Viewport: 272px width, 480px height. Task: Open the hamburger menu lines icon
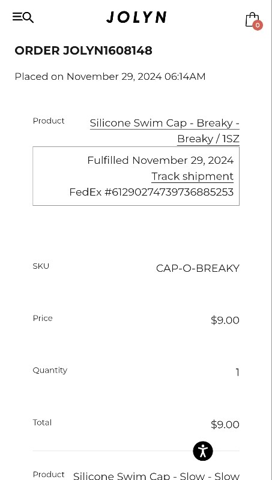click(x=17, y=17)
